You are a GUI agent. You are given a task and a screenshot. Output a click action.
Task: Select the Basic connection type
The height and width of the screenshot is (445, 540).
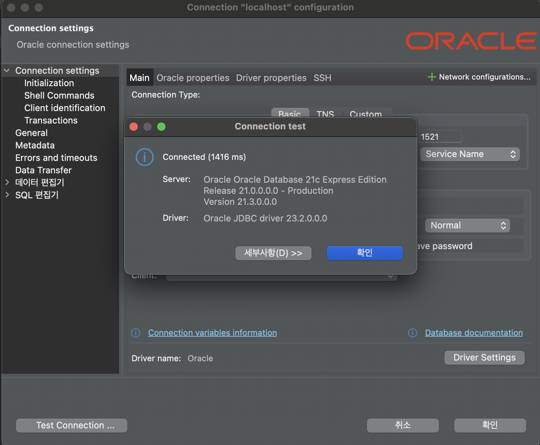coord(290,113)
